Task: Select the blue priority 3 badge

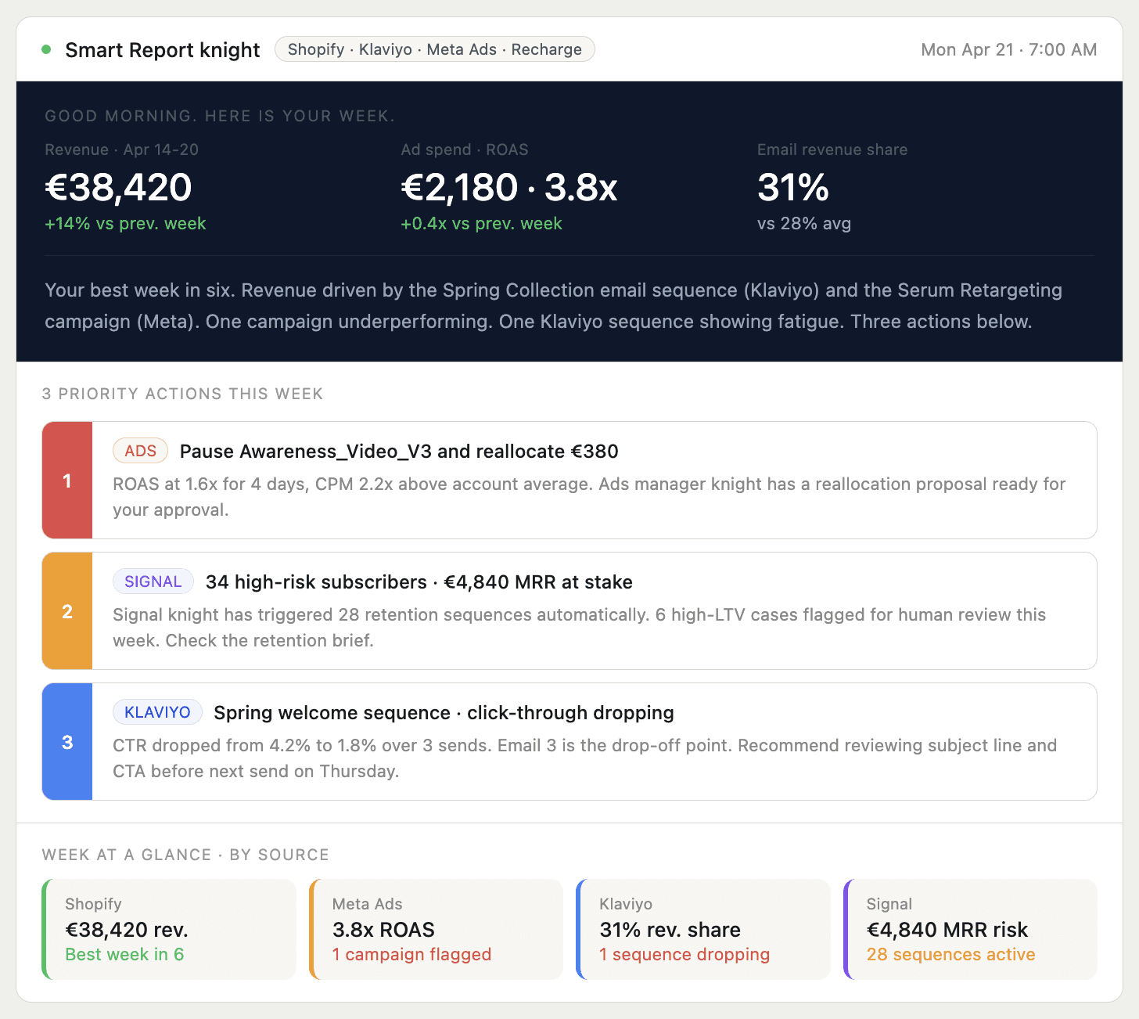Action: click(x=66, y=741)
